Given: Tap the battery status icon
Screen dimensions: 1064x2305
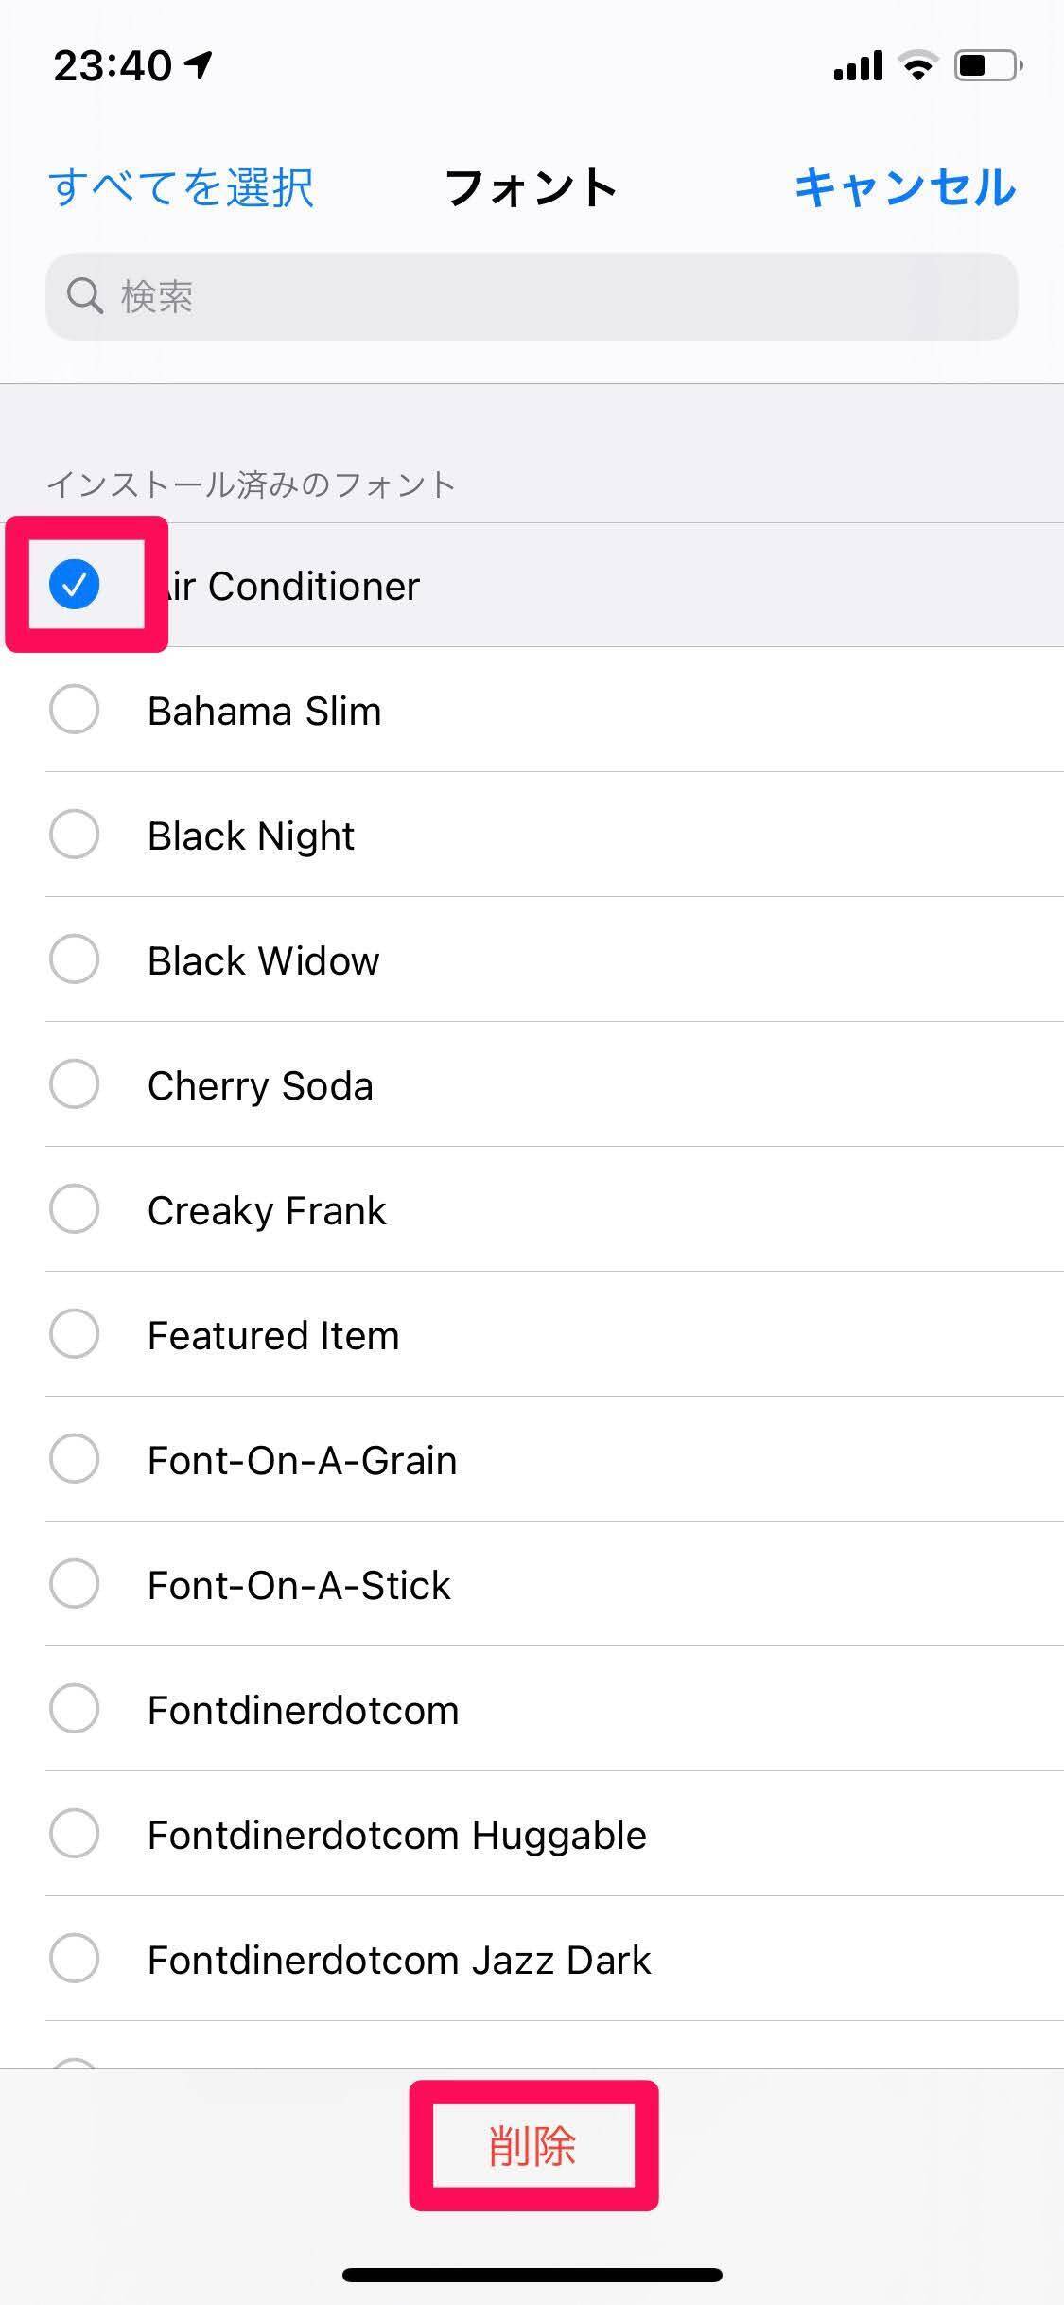Looking at the screenshot, I should coord(987,66).
